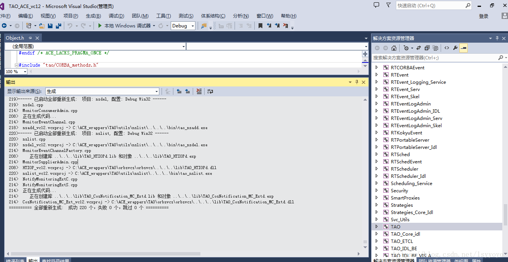
Task: Expand the RTKokyuEvent project node
Action: click(x=377, y=133)
